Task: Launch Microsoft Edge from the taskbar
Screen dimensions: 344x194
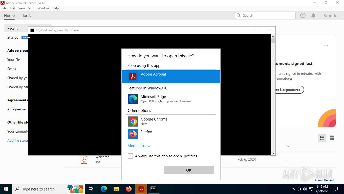Action: [104, 189]
